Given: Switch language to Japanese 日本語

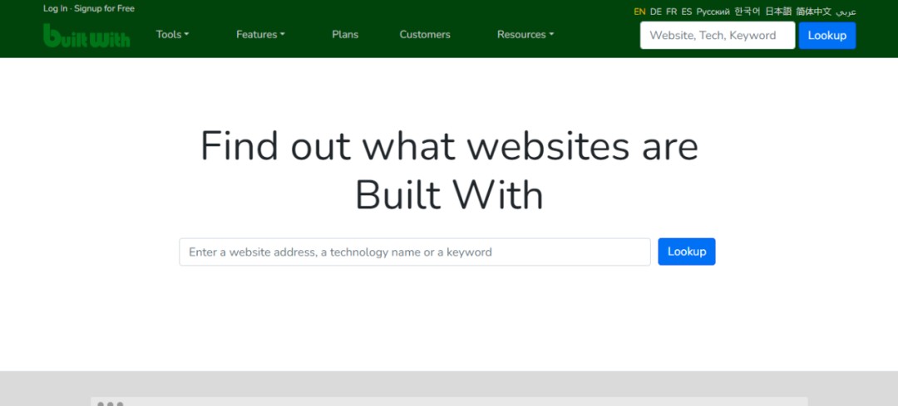Looking at the screenshot, I should tap(778, 12).
